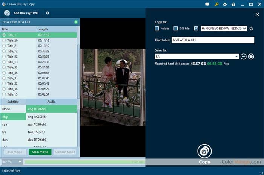Select the eng subtitle row

pos(13,117)
